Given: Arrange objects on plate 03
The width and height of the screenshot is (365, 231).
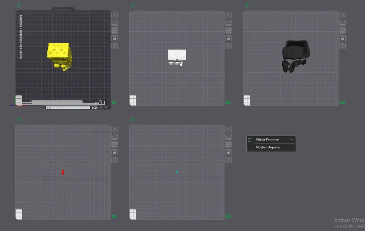Looking at the screenshot, I should coord(342,31).
